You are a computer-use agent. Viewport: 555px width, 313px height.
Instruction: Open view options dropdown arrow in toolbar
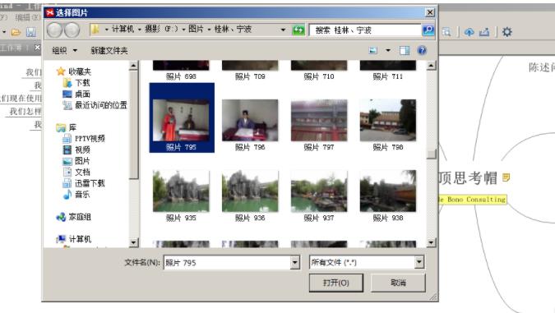tap(388, 51)
